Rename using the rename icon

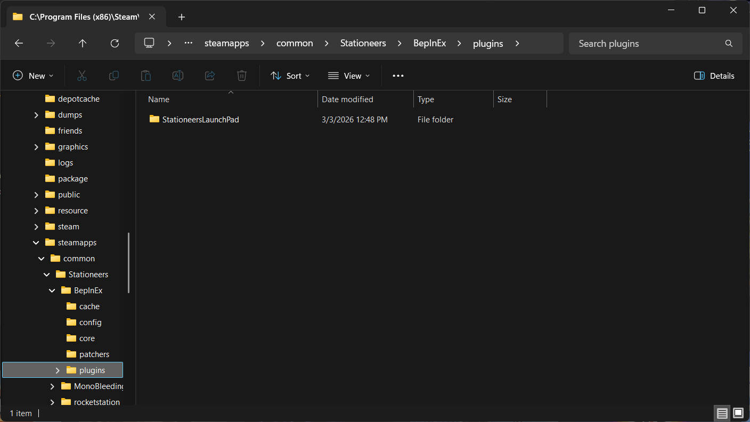177,76
